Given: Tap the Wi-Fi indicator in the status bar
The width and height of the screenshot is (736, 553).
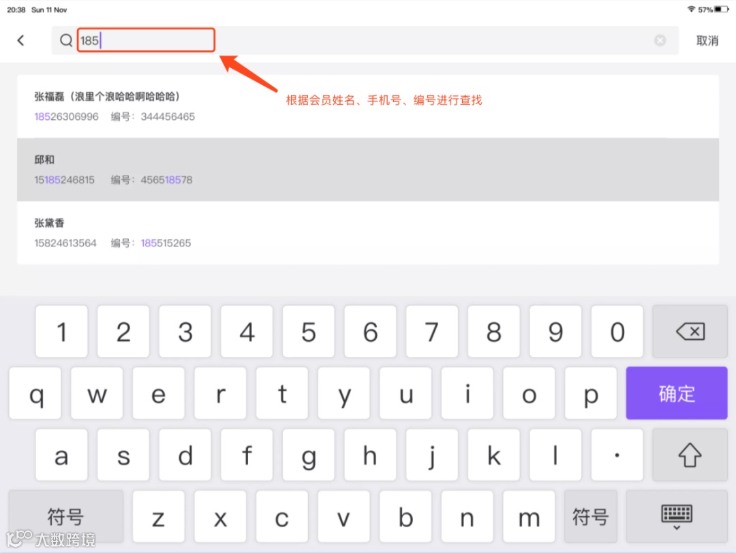Looking at the screenshot, I should click(x=691, y=10).
